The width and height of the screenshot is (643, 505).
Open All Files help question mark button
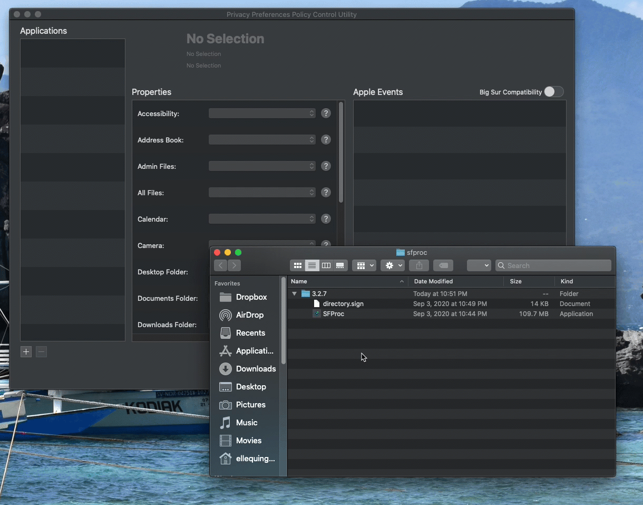pyautogui.click(x=326, y=193)
